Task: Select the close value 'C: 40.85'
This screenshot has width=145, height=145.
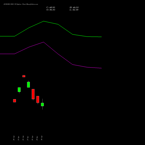Action: [x=51, y=8]
